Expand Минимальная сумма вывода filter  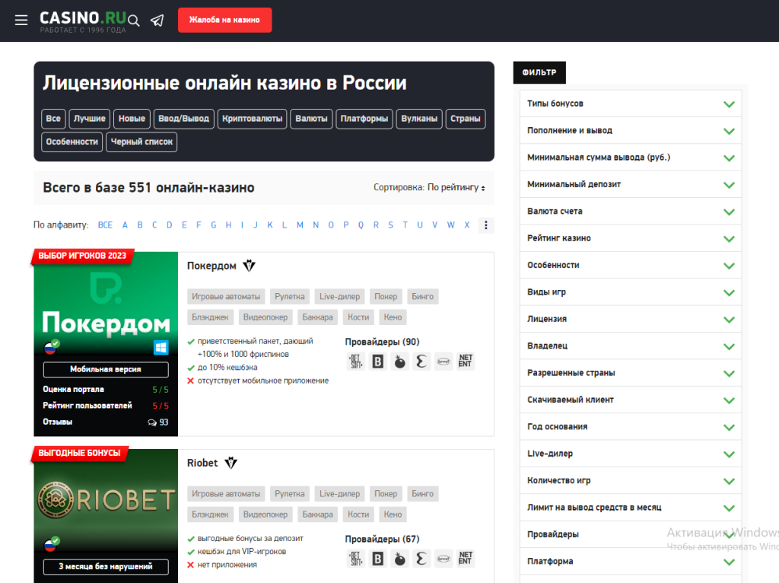631,158
